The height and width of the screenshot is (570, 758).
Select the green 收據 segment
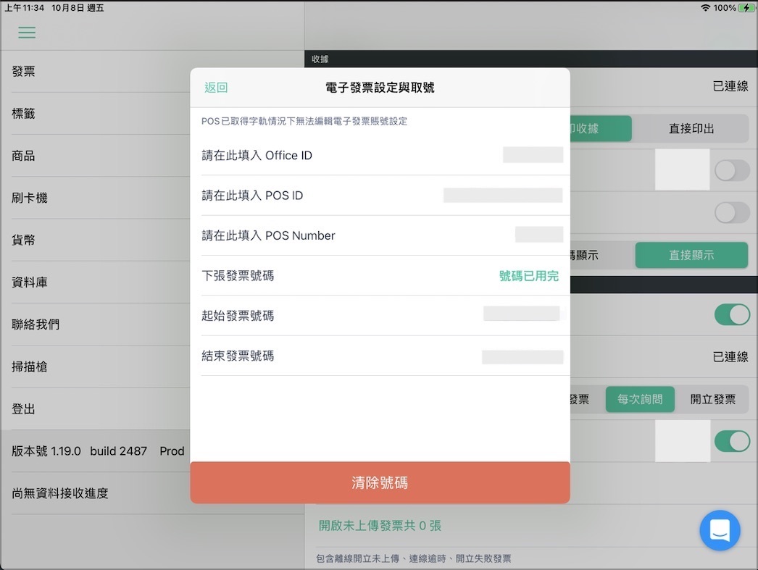pos(601,128)
